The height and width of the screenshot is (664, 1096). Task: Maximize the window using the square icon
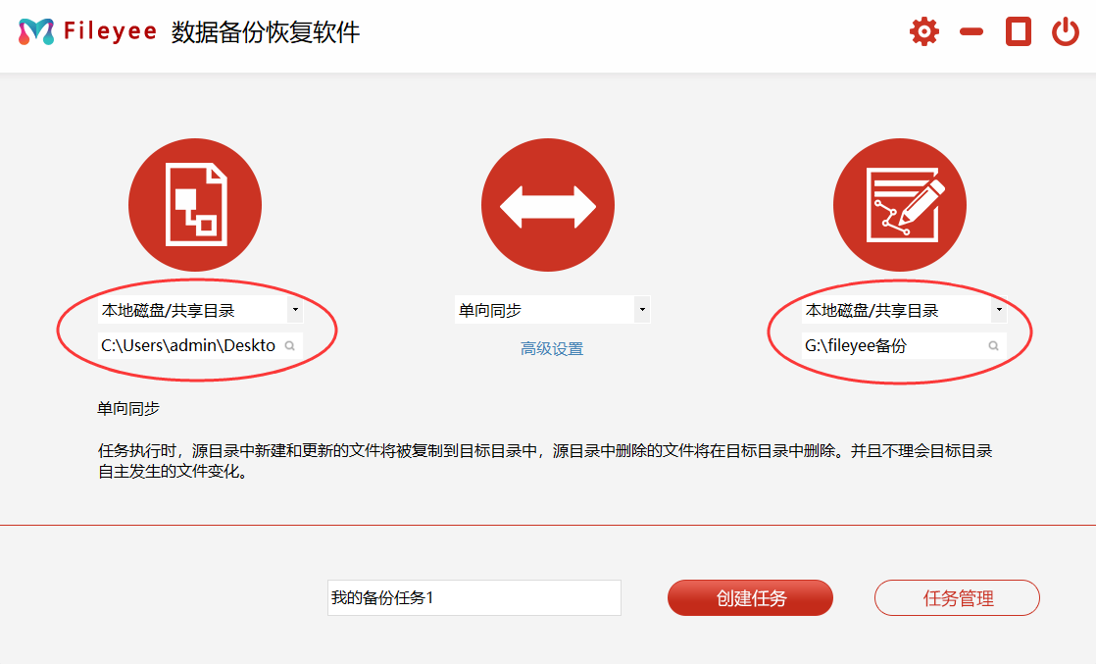click(1019, 32)
